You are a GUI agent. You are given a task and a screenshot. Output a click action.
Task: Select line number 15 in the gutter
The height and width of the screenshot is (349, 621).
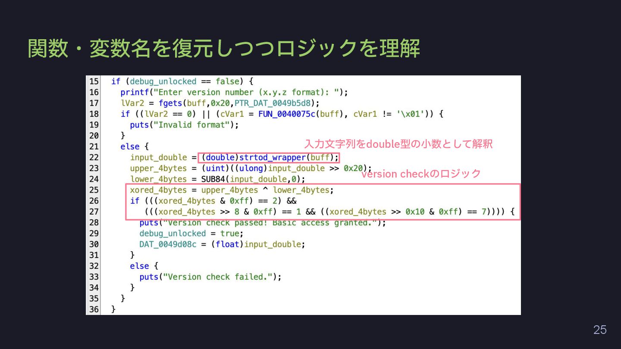(x=94, y=81)
